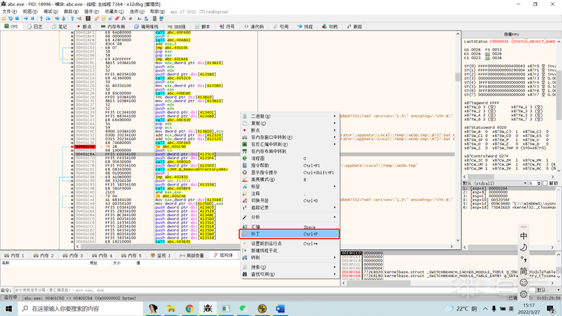The width and height of the screenshot is (562, 316).
Task: Select 高亮模式 in context menu
Action: tap(290, 179)
